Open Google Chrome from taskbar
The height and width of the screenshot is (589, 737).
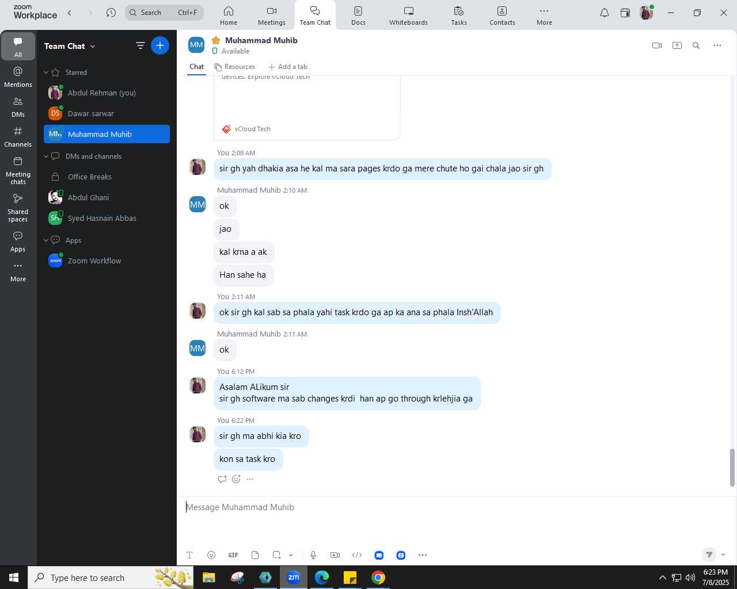(x=378, y=577)
